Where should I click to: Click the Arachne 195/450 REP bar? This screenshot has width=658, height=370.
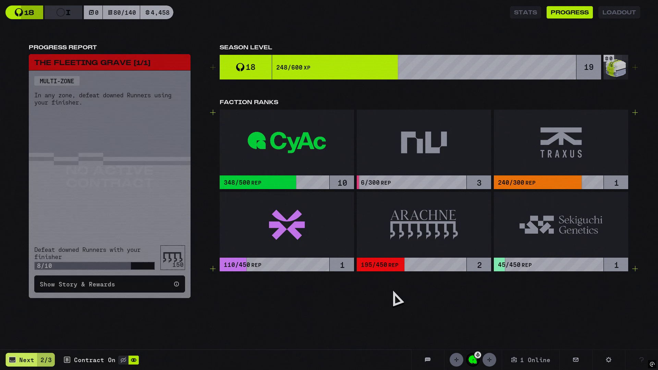pos(411,265)
